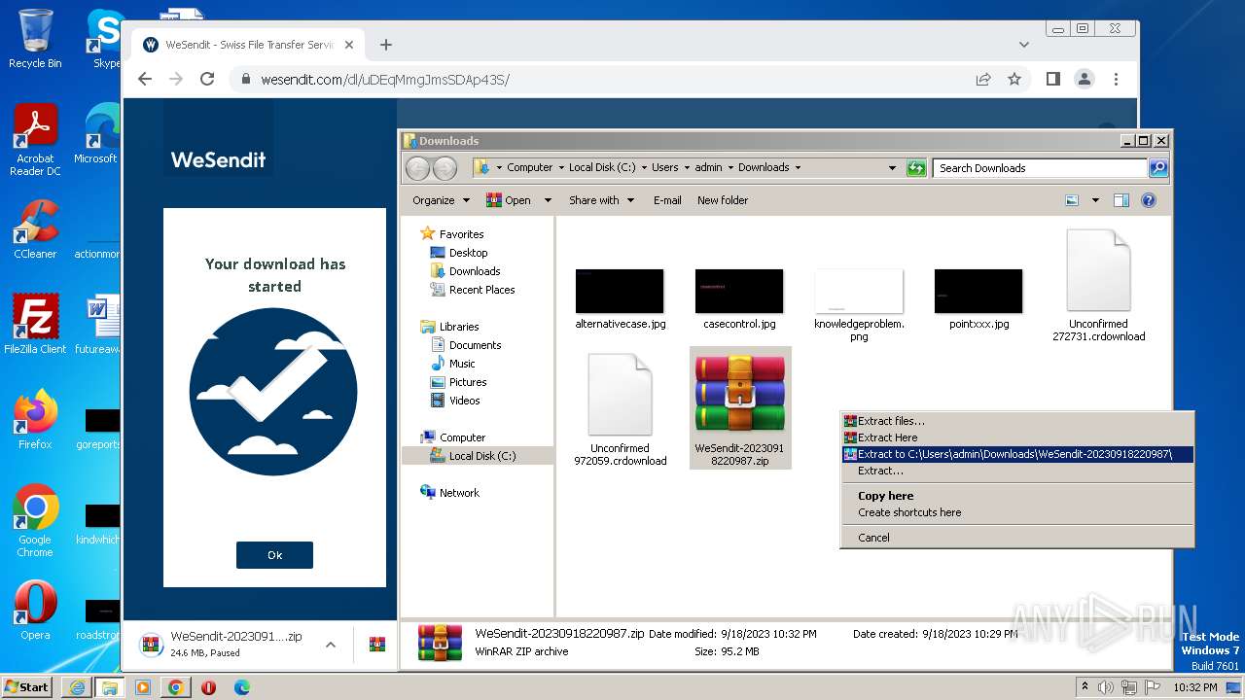The image size is (1245, 700).
Task: Select Favorites in navigation pane
Action: point(461,234)
